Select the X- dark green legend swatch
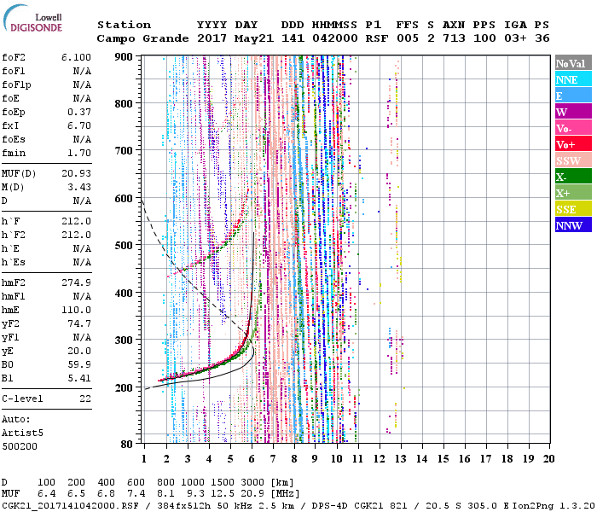Viewport: 597px width, 512px height. pos(572,177)
